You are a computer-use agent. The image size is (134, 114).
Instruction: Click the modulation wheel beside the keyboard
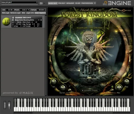click(9, 105)
